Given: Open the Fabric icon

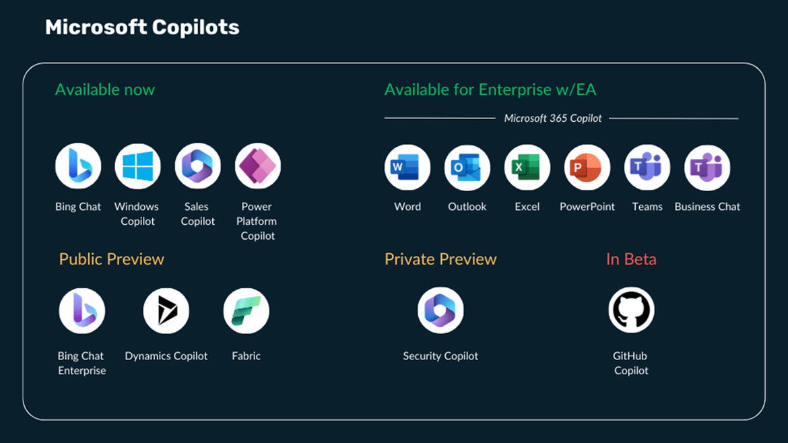Looking at the screenshot, I should click(247, 311).
